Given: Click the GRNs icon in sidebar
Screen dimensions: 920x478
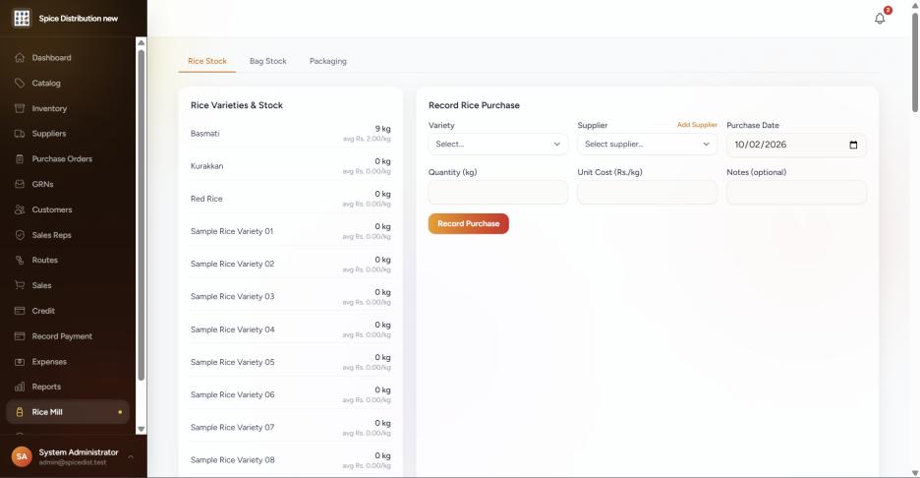Looking at the screenshot, I should pyautogui.click(x=20, y=184).
